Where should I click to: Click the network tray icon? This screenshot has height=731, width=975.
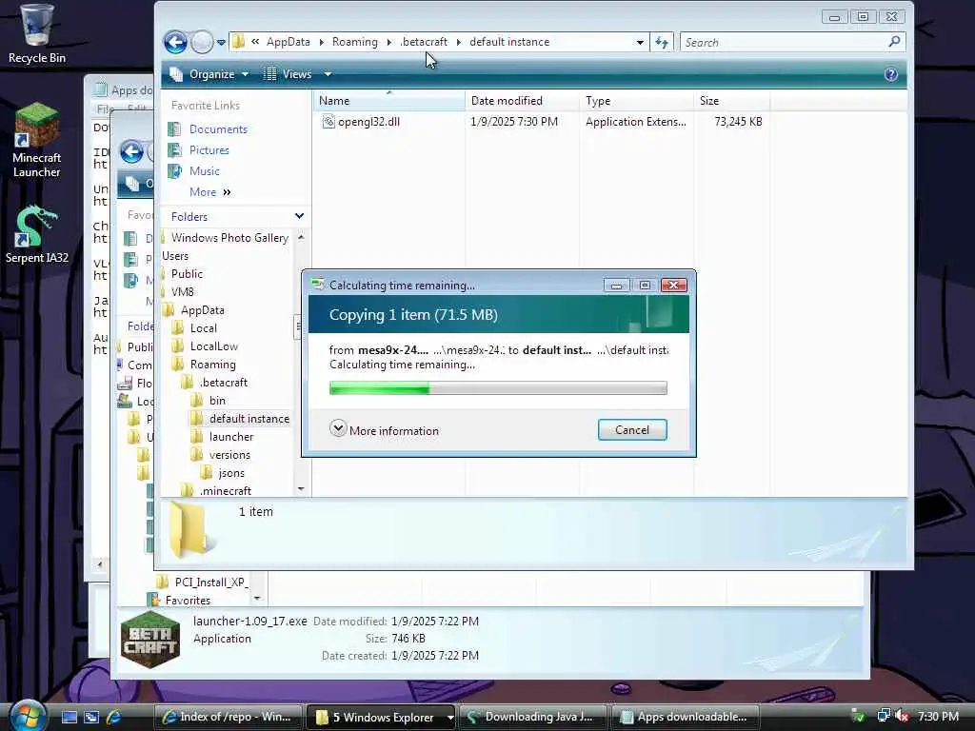tap(883, 717)
